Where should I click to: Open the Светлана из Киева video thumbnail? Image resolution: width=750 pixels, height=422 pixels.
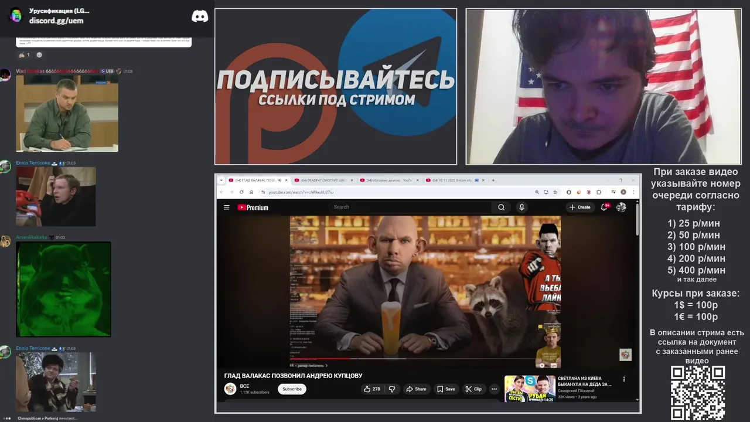(x=530, y=389)
